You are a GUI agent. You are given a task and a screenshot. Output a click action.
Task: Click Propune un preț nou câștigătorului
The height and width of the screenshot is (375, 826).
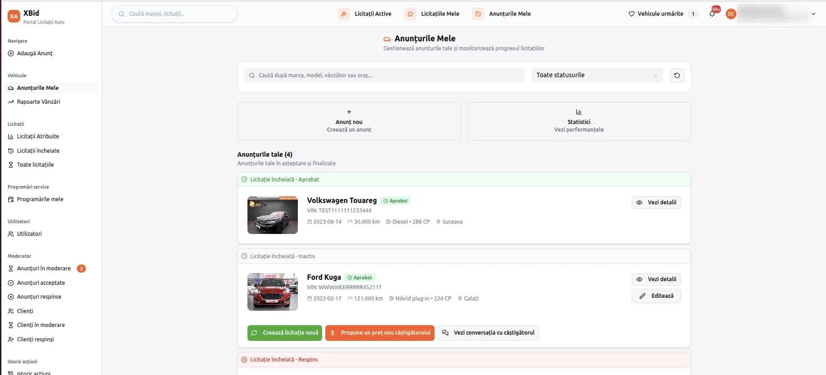click(380, 333)
